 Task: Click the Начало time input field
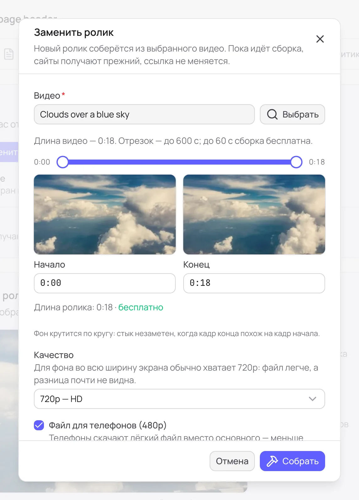tap(105, 283)
